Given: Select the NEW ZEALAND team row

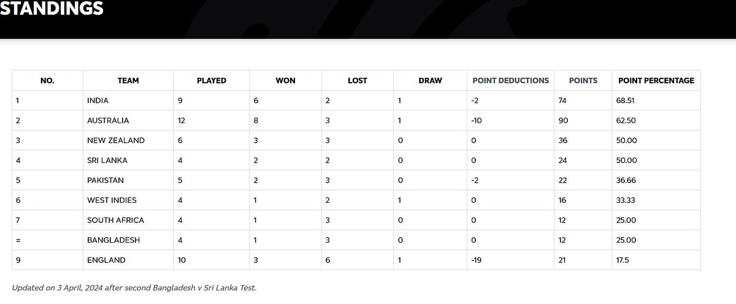Looking at the screenshot, I should click(x=116, y=140).
